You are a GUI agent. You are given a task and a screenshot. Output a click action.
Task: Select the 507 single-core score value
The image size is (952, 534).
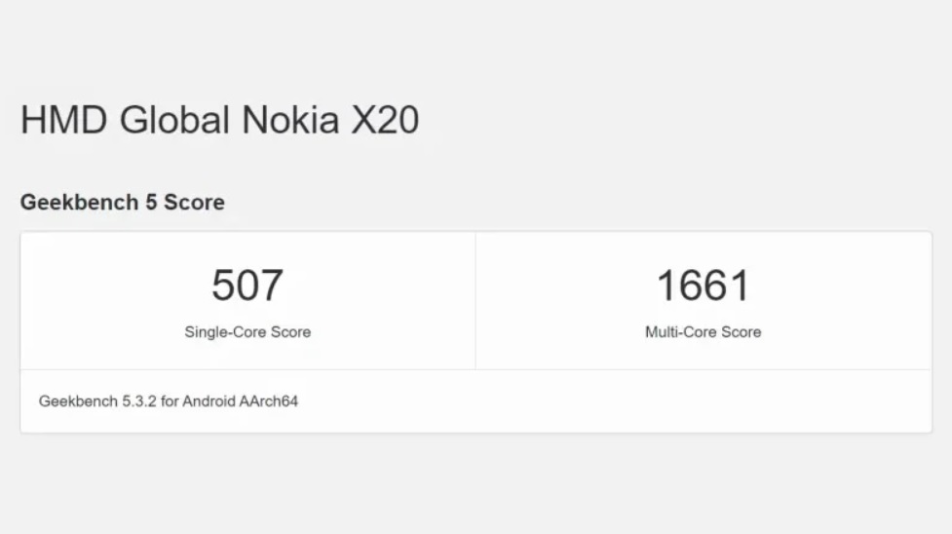[248, 286]
